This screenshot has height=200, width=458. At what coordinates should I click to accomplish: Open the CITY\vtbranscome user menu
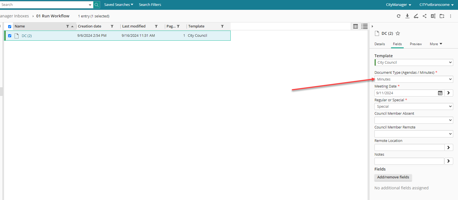coord(436,5)
